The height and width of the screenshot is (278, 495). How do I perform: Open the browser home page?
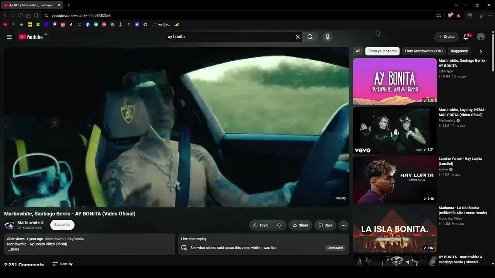tap(28, 15)
